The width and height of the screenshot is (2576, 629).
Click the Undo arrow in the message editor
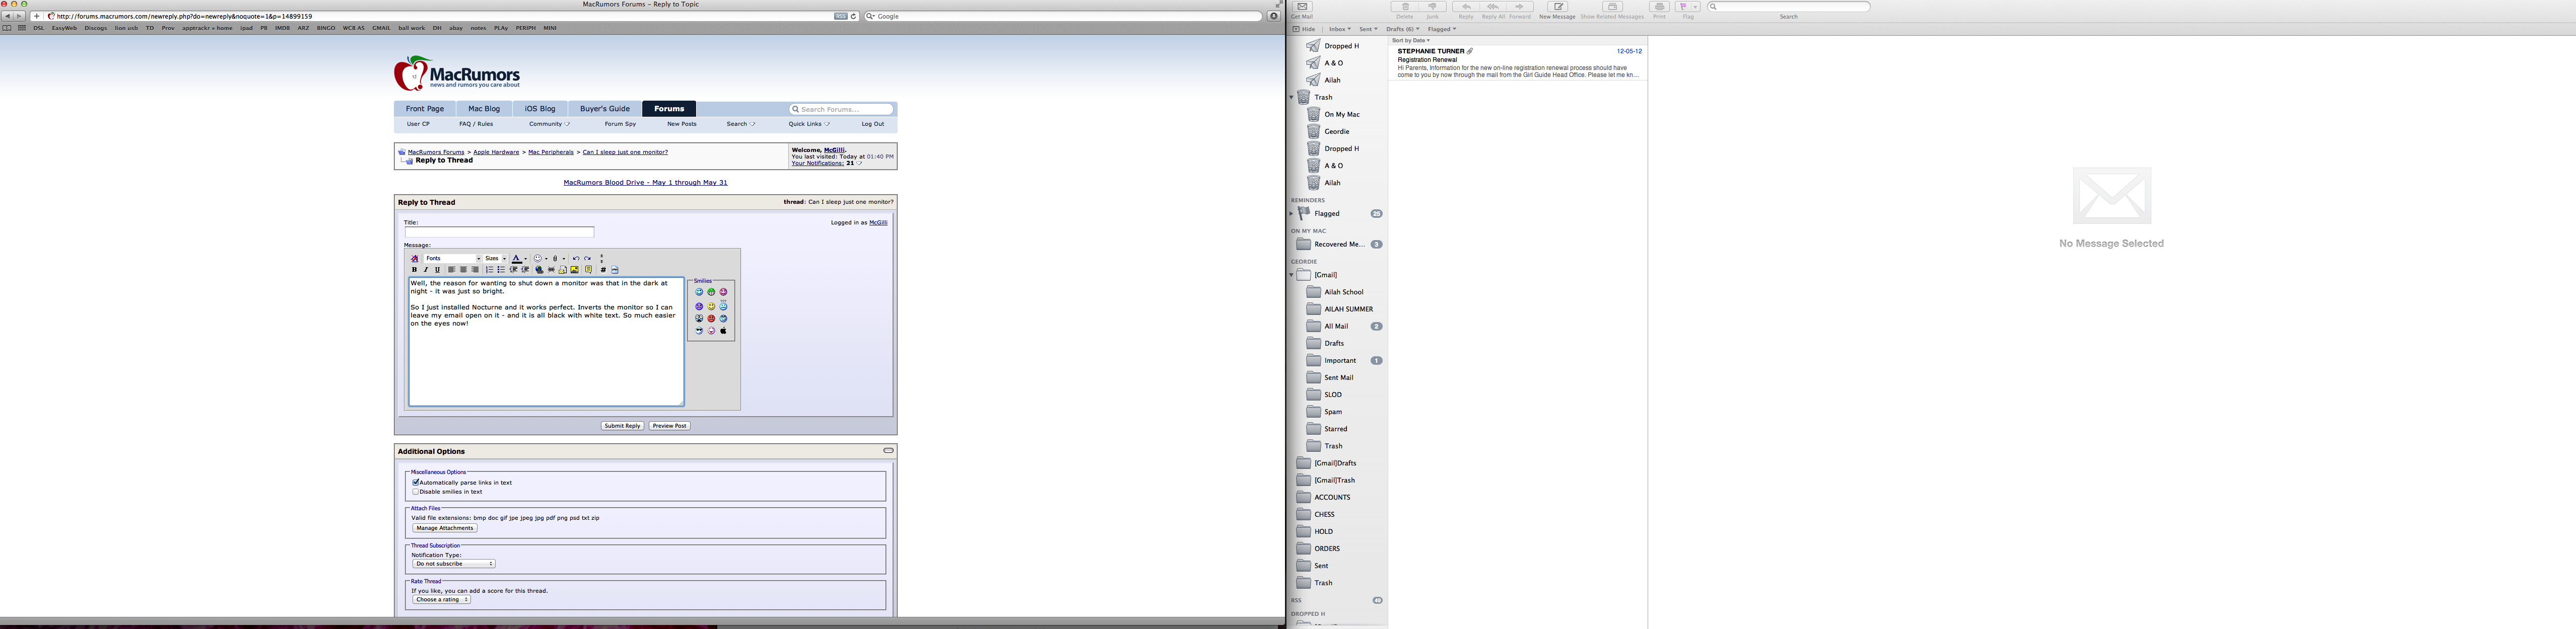tap(576, 259)
